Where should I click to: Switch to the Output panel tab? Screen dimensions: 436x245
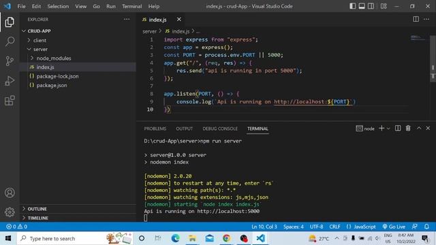point(184,129)
